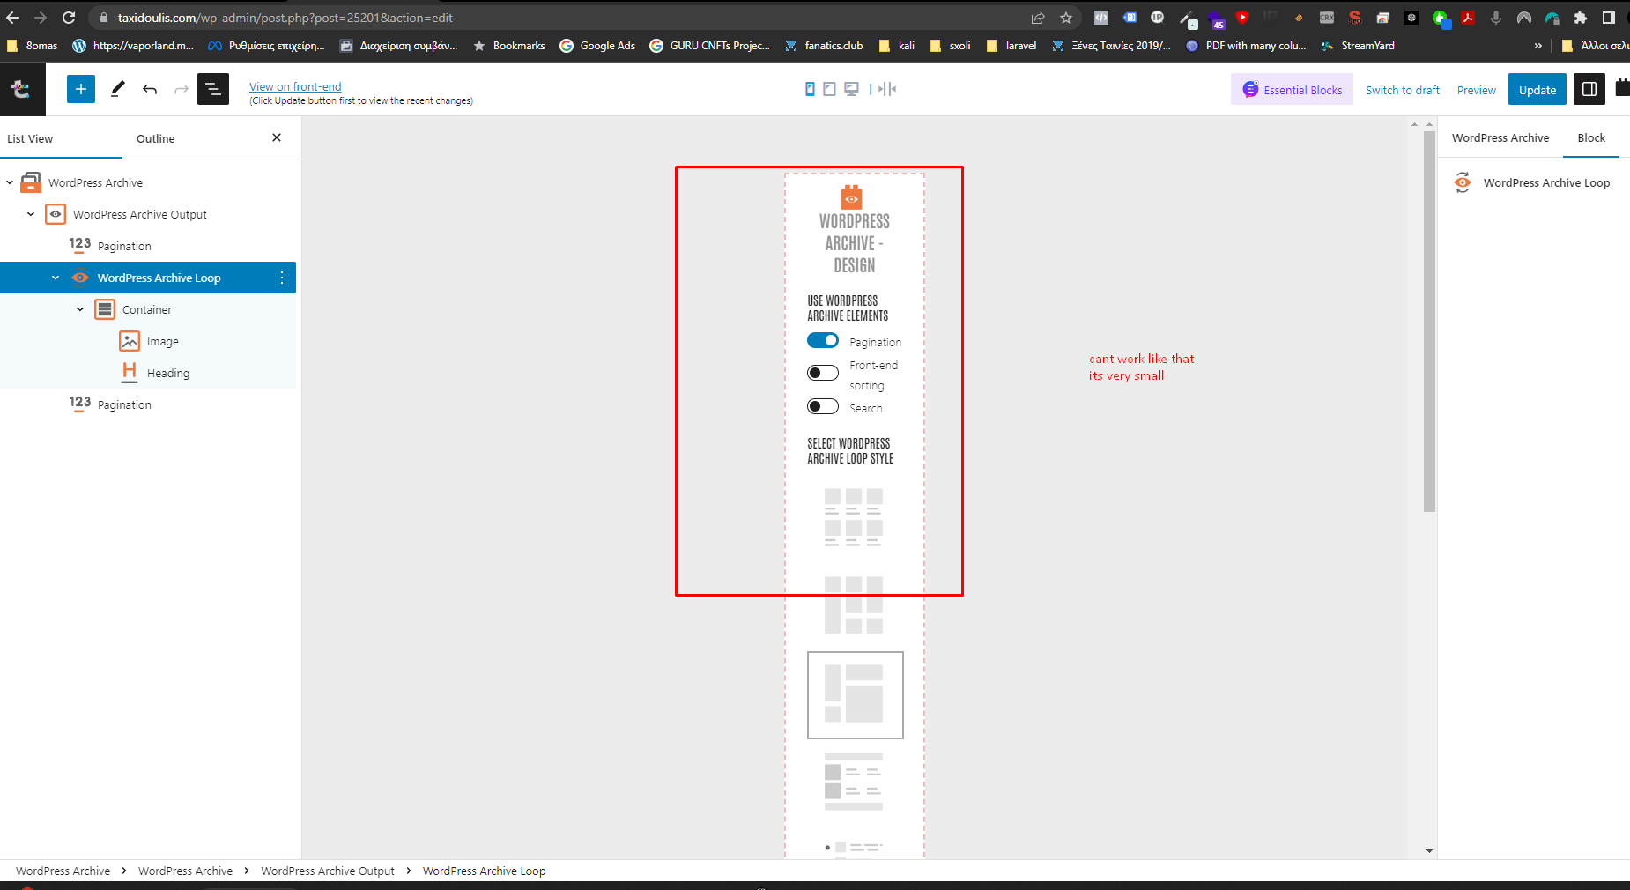Click the red shield extension icon
The height and width of the screenshot is (890, 1630).
1242,17
